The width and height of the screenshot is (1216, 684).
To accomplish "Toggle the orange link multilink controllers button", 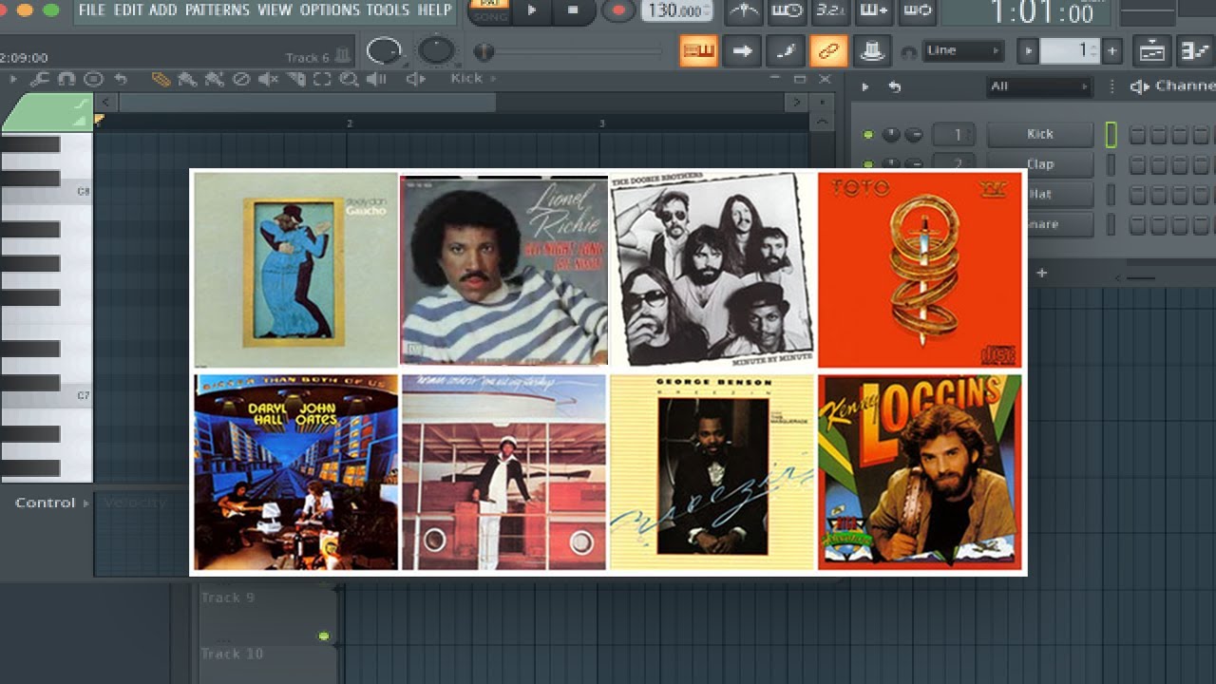I will pos(828,50).
